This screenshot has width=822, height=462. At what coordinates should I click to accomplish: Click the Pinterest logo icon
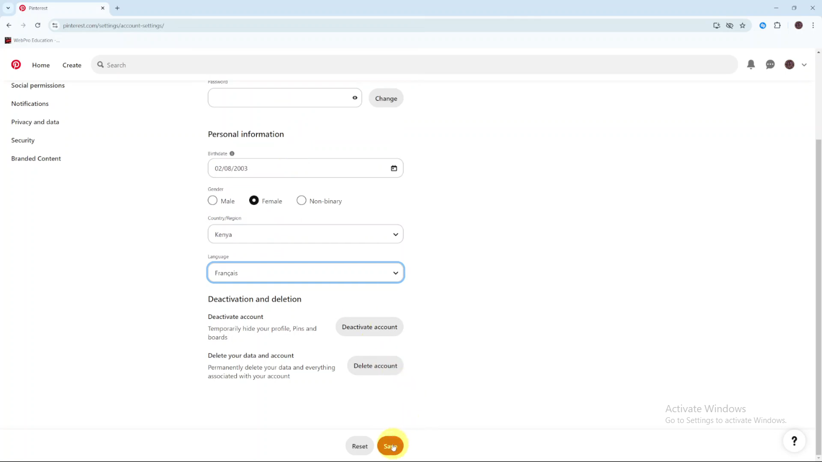(16, 65)
